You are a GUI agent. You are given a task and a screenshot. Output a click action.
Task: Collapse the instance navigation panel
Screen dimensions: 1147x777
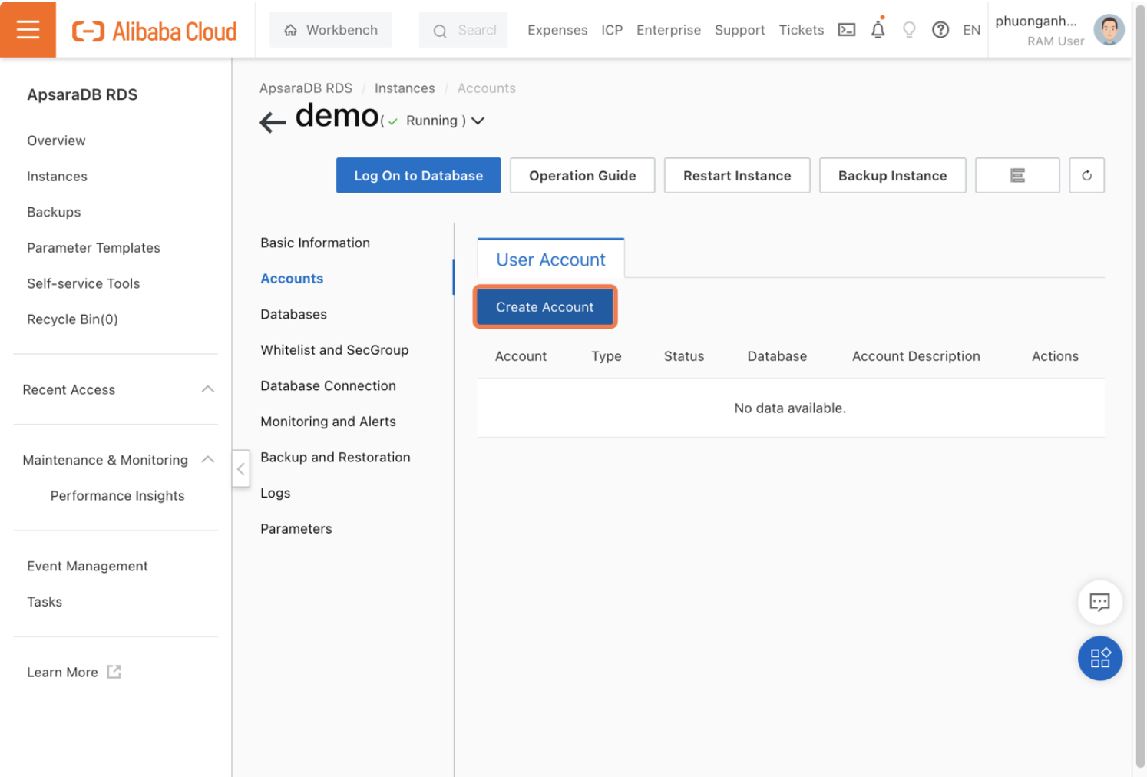[x=240, y=468]
